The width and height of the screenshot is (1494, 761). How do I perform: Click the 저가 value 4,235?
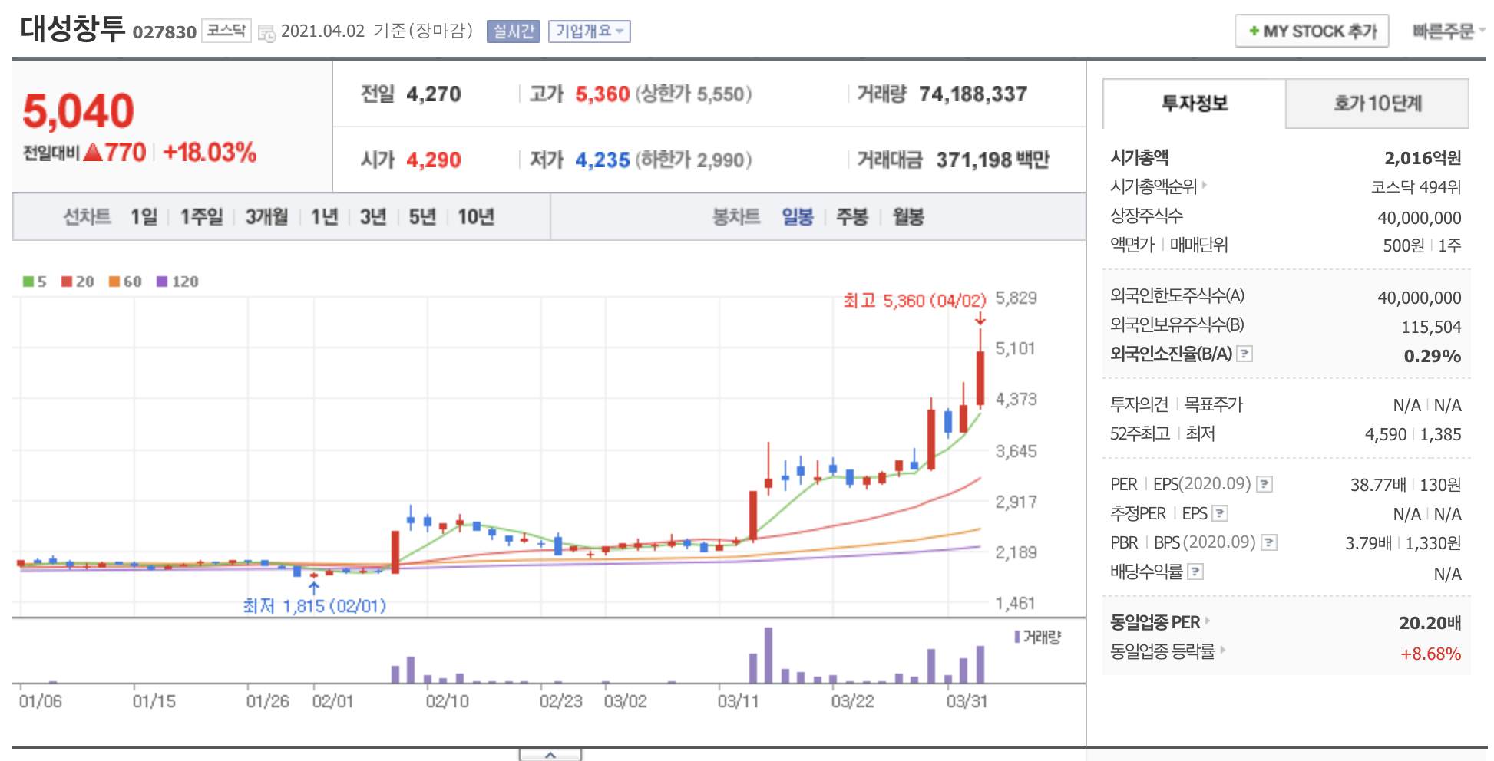[x=603, y=160]
